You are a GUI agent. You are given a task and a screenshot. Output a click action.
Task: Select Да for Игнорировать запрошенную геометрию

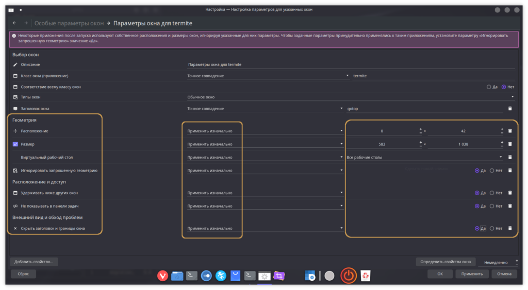[480, 170]
